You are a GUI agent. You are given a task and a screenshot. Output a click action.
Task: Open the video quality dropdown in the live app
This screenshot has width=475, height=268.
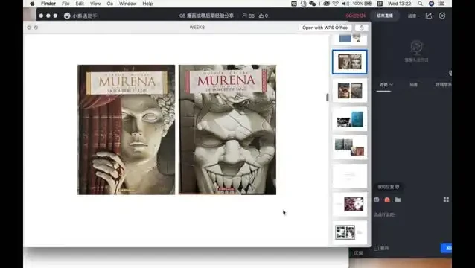[413, 16]
